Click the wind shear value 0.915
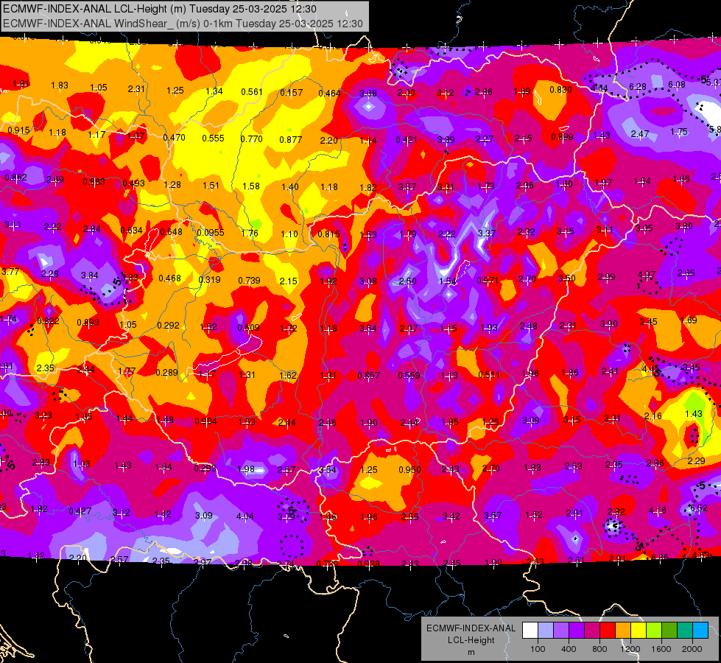The image size is (721, 663). click(x=19, y=130)
